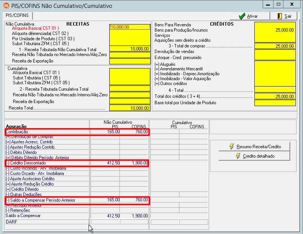Click the DARF Não Cumulativo PIS field
This screenshot has height=234, width=303.
click(x=105, y=222)
